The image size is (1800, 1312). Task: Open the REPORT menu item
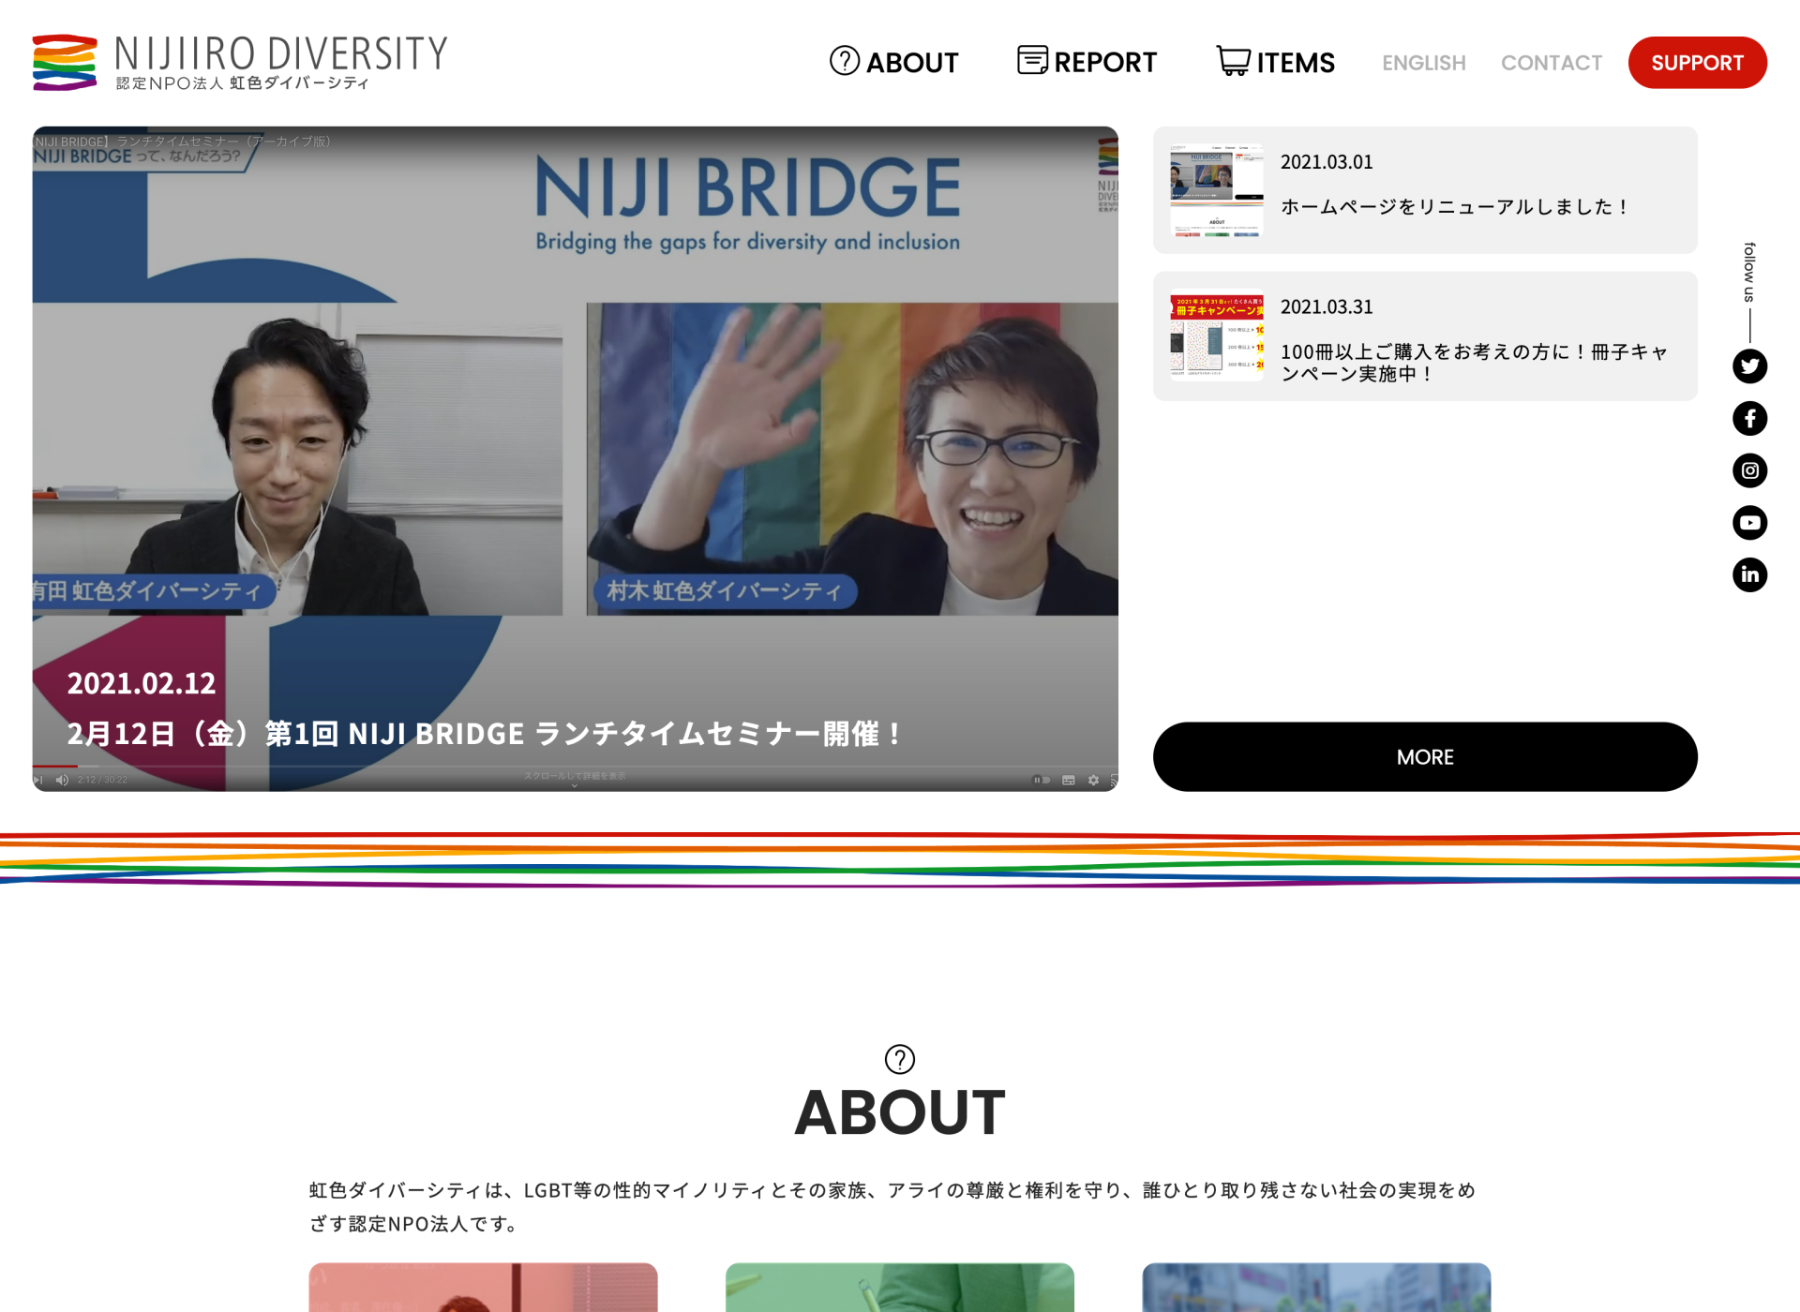click(x=1105, y=63)
